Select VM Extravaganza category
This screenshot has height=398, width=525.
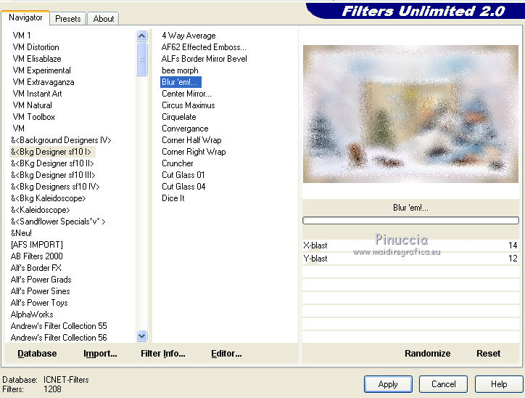pos(44,82)
